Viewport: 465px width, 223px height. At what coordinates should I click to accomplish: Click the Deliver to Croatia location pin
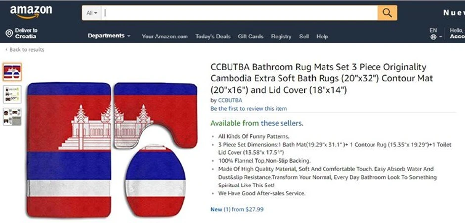click(9, 34)
